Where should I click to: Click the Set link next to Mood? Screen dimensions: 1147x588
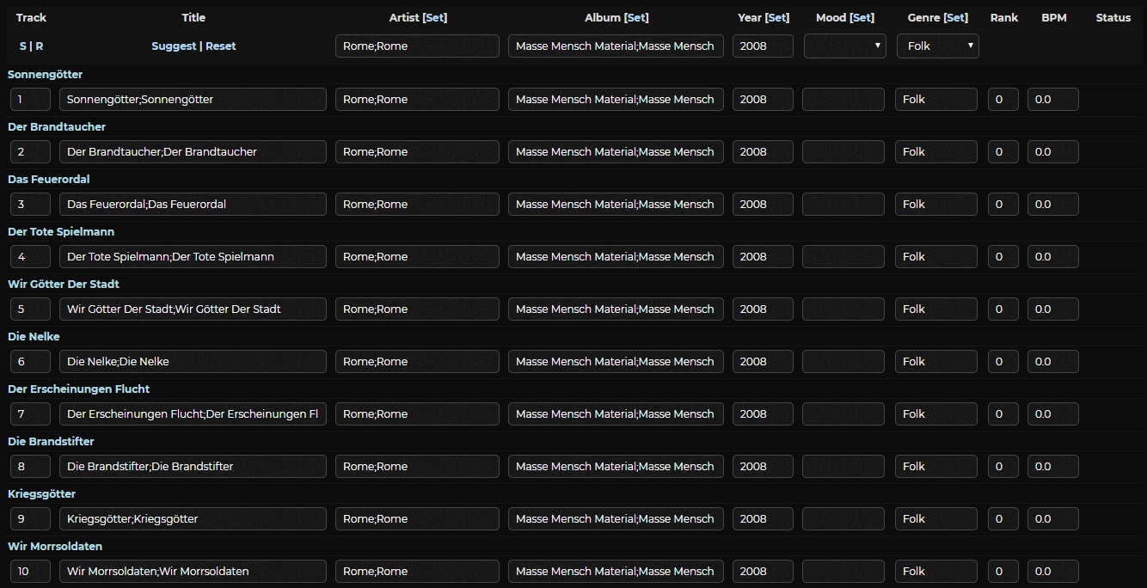(862, 18)
